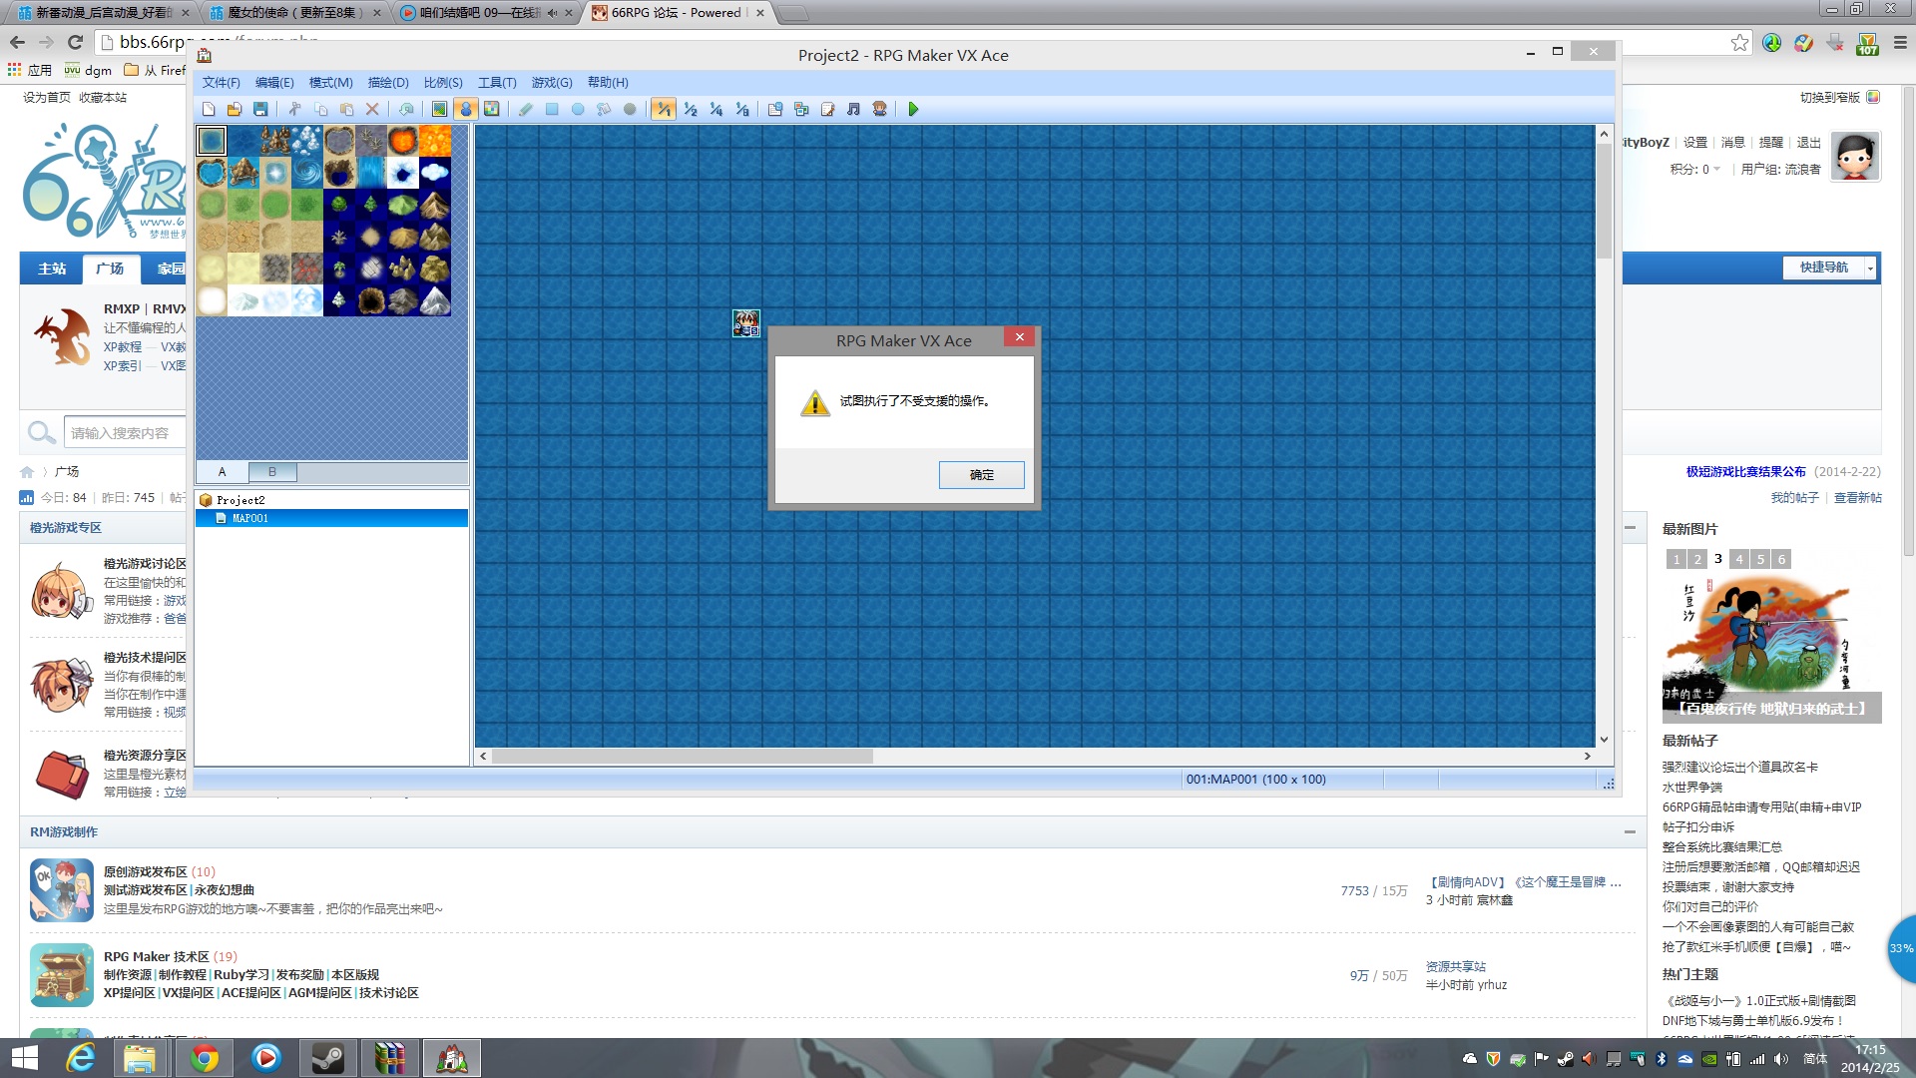Viewport: 1916px width, 1078px height.
Task: Open the 游戏(G) menu
Action: click(x=552, y=83)
